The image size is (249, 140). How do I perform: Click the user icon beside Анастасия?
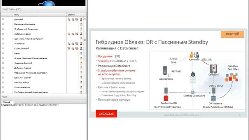pyautogui.click(x=81, y=44)
